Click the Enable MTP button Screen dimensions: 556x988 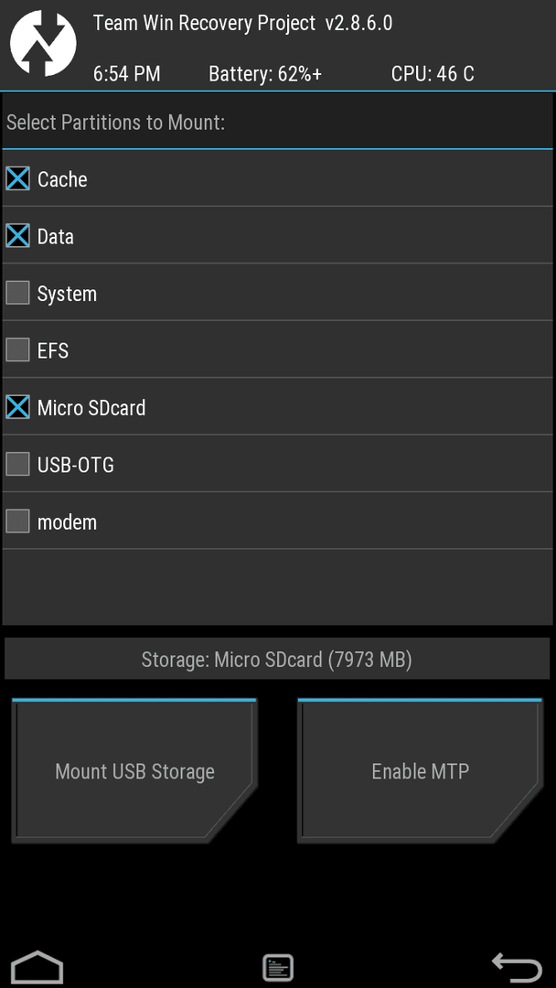point(420,771)
